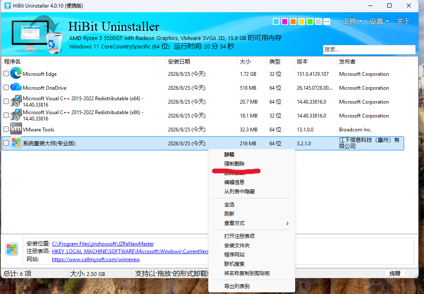Click the 大小: 2.50 GB status entry
This screenshot has width=424, height=294.
tap(87, 274)
